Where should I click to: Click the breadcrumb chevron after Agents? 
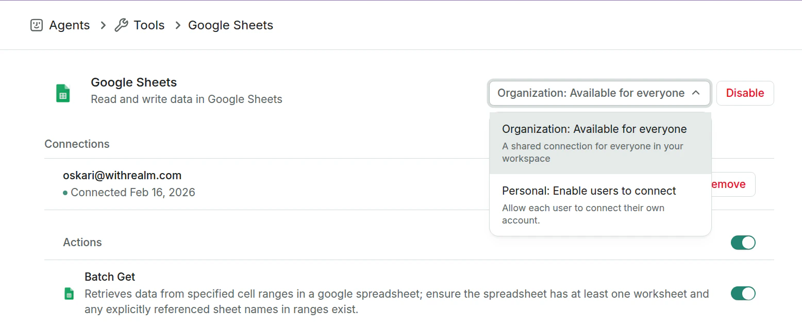[x=104, y=25]
